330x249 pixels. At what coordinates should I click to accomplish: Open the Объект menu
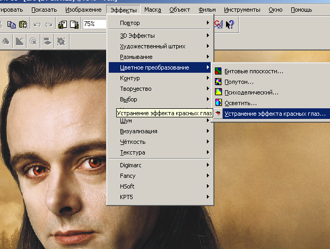(179, 10)
